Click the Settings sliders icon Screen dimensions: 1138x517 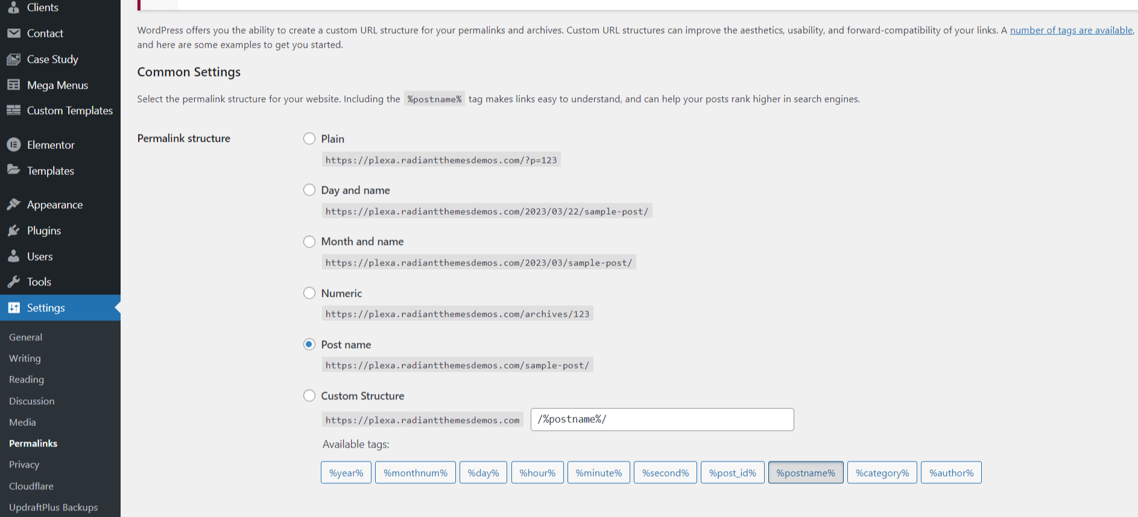(x=13, y=308)
